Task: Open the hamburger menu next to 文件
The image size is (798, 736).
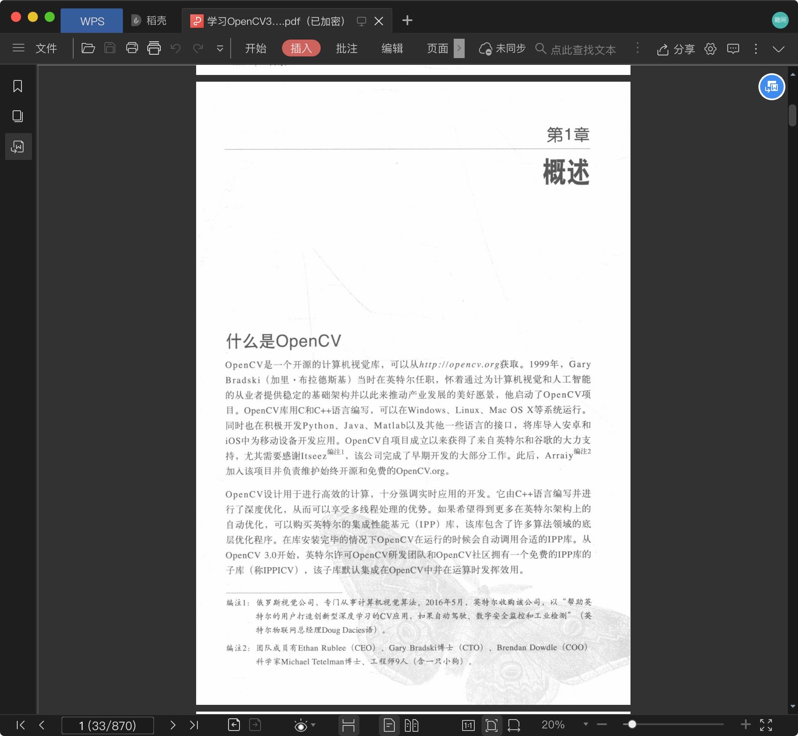Action: click(x=19, y=48)
